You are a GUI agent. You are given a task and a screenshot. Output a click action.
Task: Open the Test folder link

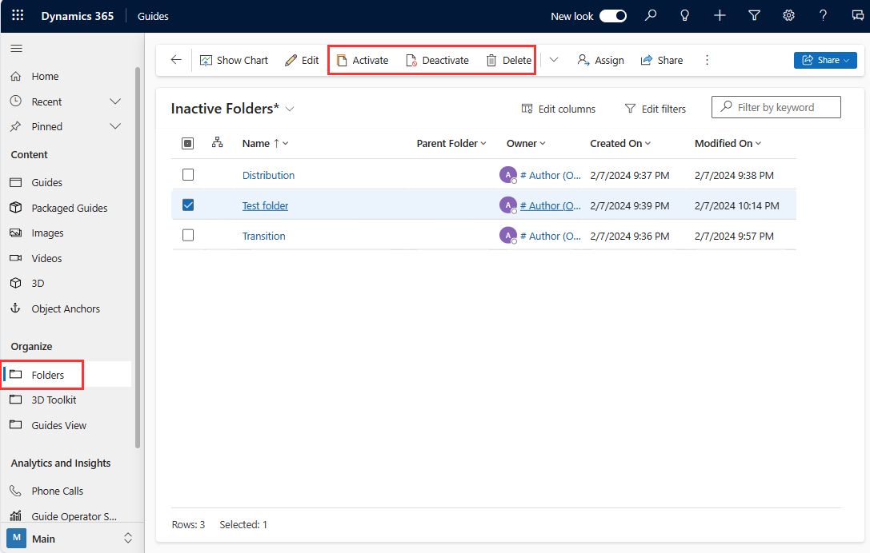coord(265,205)
